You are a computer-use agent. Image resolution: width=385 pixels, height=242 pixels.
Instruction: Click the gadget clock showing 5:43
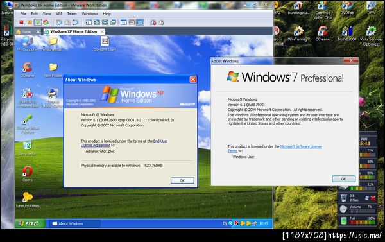click(x=365, y=143)
